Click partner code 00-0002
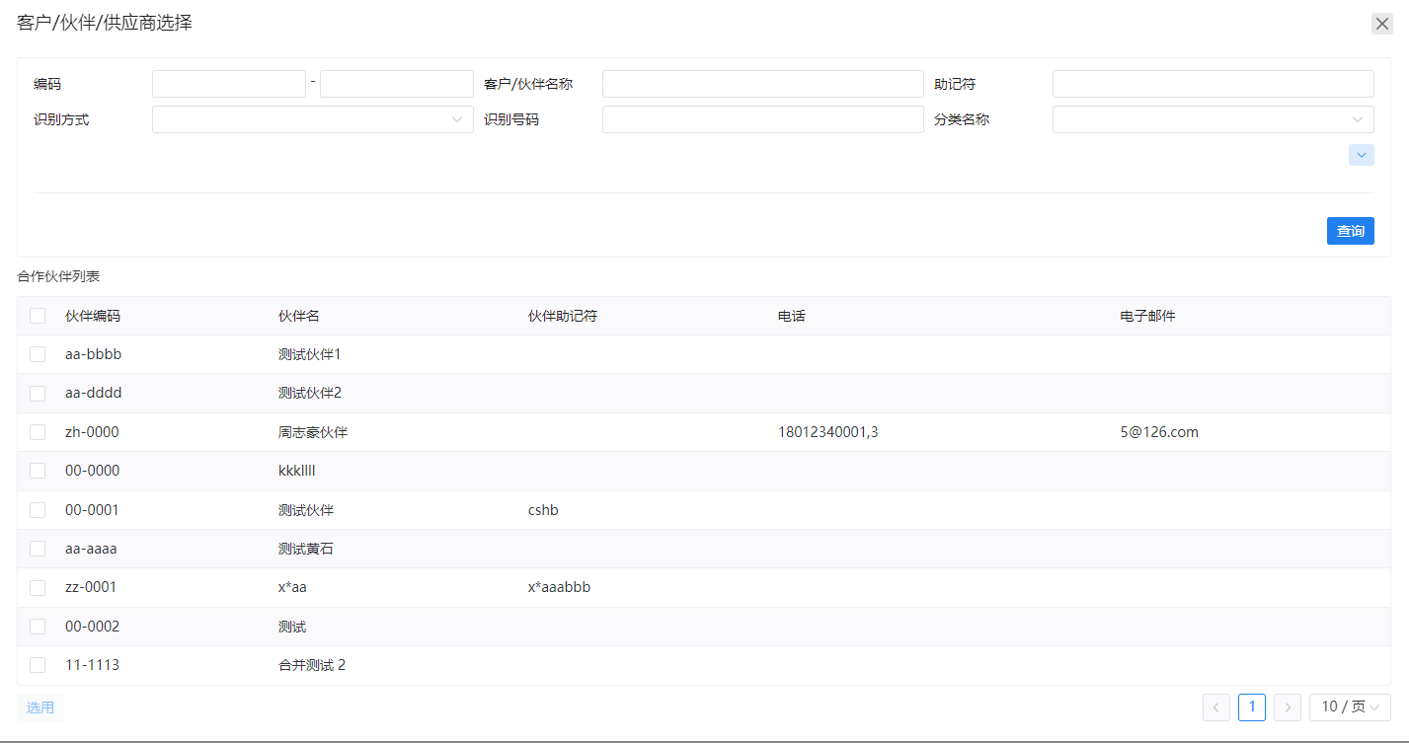The width and height of the screenshot is (1409, 743). tap(92, 627)
